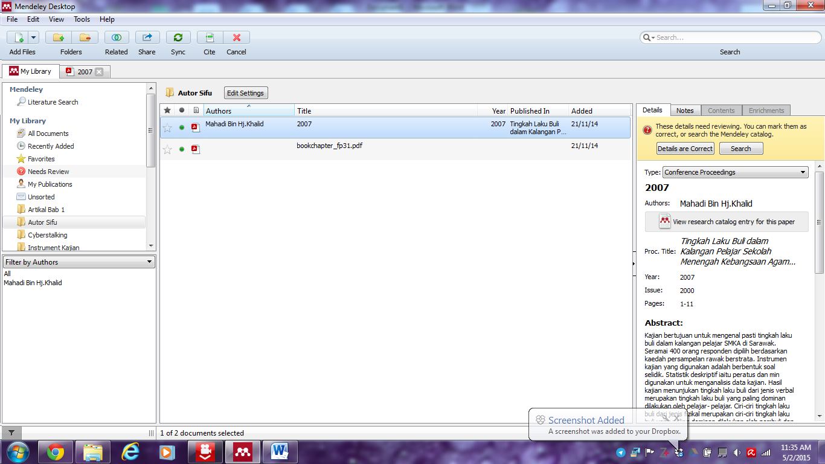Click the Edit Settings button
The height and width of the screenshot is (464, 825).
coord(246,93)
